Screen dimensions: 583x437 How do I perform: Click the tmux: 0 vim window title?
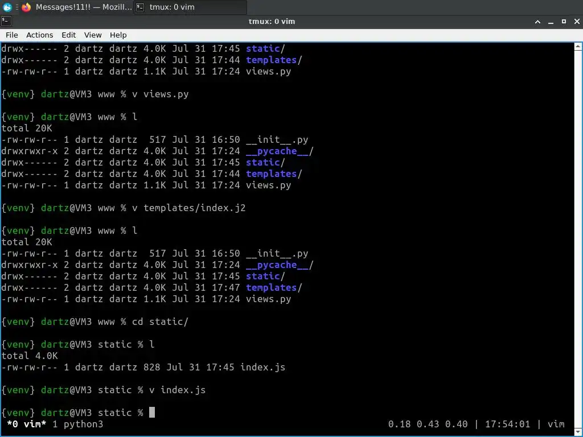pyautogui.click(x=272, y=22)
